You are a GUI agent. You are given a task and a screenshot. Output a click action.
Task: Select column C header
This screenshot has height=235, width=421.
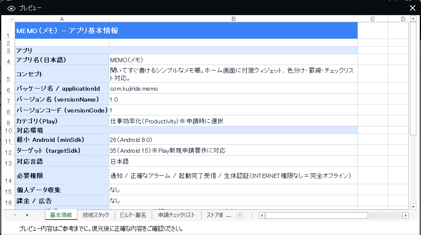(373, 19)
